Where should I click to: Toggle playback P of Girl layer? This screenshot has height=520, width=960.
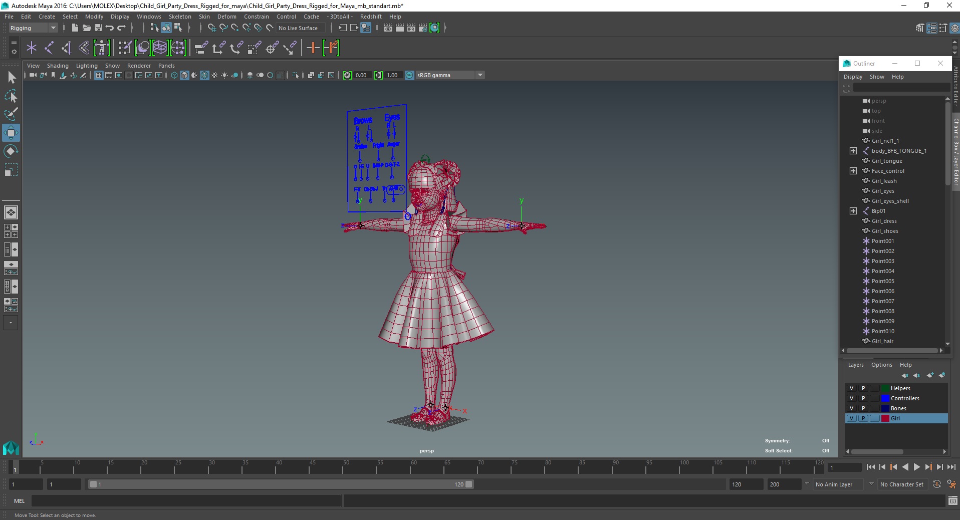click(863, 418)
